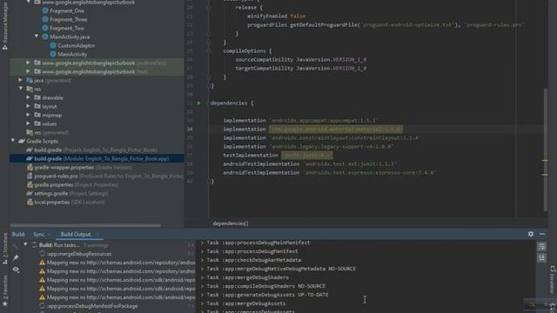Open the Emulator side tool window
Screen dimensions: 557x313
pos(553,280)
